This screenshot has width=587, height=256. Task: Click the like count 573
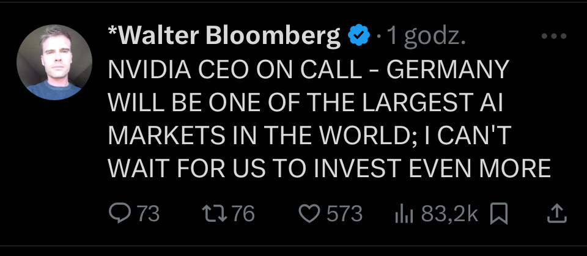click(344, 213)
